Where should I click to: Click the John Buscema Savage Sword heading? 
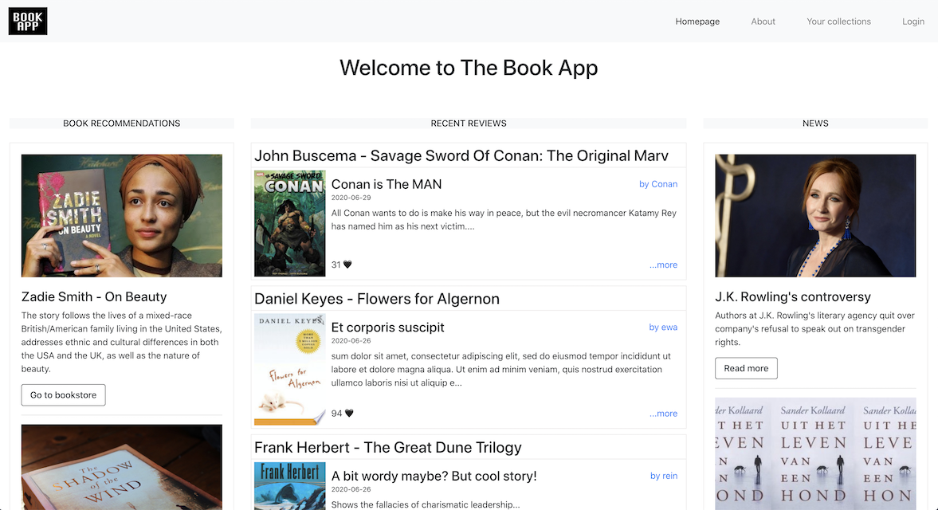(x=461, y=155)
